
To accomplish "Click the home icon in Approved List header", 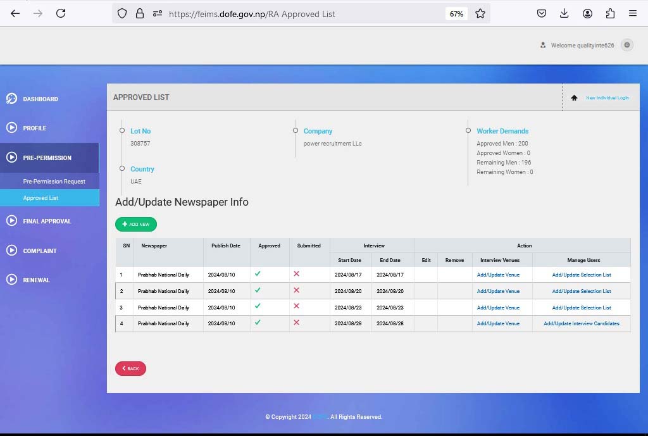I will point(574,98).
